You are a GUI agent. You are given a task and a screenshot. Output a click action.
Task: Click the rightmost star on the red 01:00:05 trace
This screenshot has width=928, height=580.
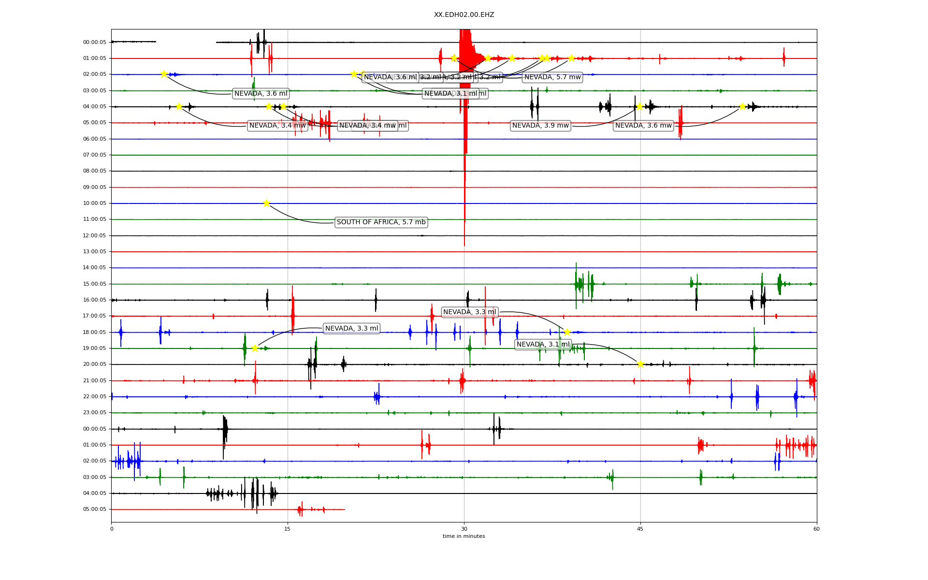tap(571, 58)
